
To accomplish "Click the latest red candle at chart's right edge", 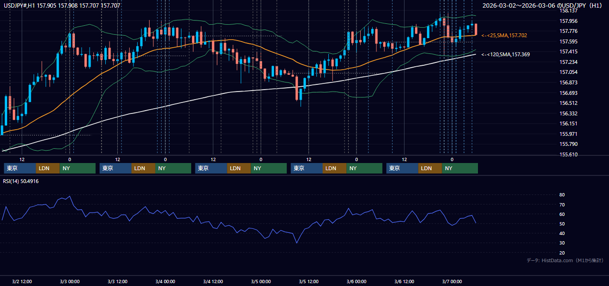I will [476, 29].
